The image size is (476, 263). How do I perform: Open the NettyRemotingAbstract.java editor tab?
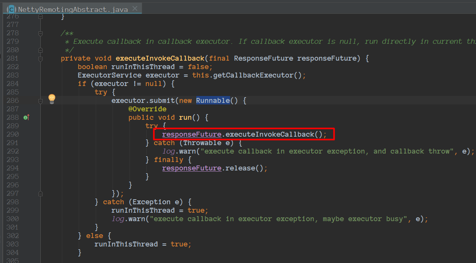[x=73, y=9]
